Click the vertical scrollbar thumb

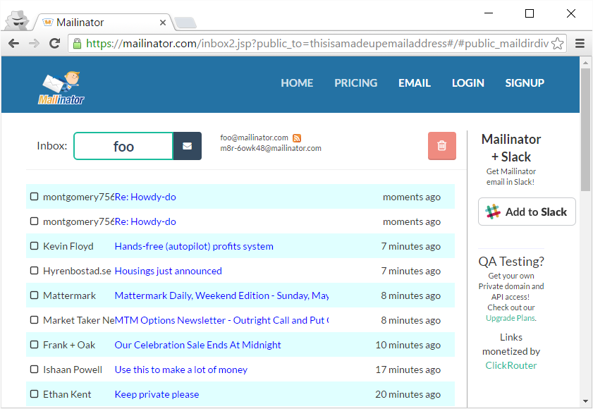(585, 129)
